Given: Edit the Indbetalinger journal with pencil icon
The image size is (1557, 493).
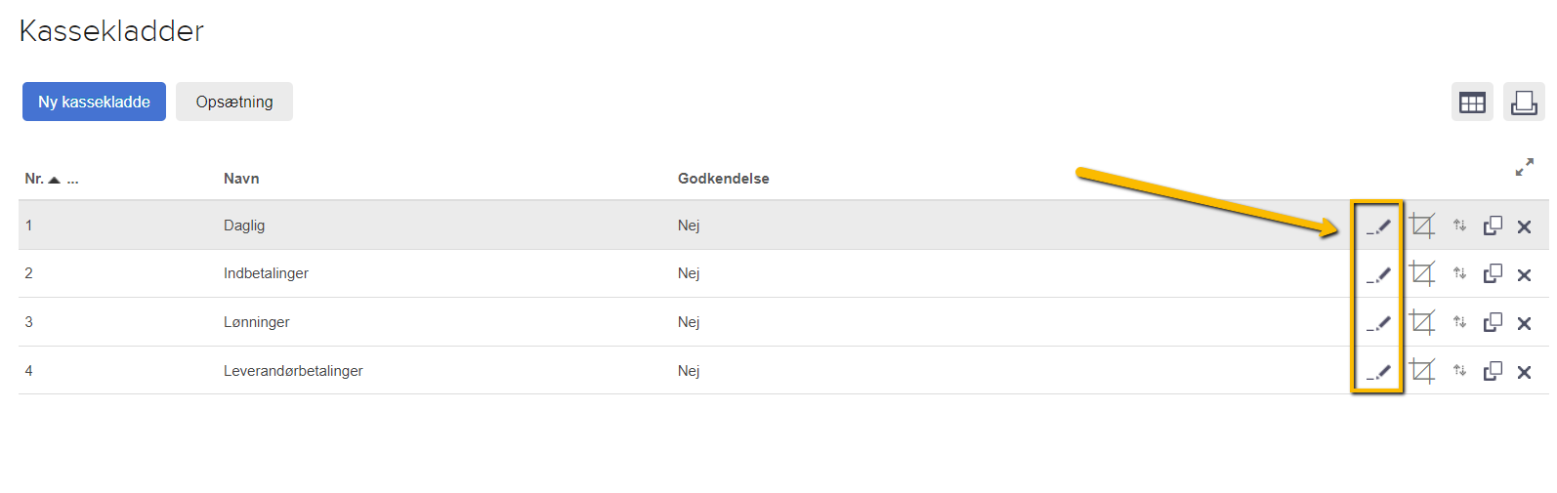Looking at the screenshot, I should [1378, 274].
